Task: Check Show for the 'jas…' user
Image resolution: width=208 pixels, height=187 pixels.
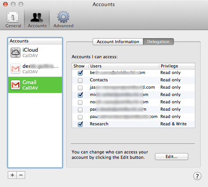Action: point(80,88)
